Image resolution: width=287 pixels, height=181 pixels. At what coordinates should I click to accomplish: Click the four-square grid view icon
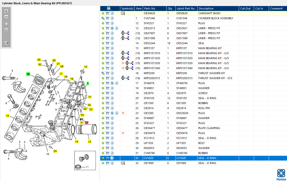click(6, 24)
